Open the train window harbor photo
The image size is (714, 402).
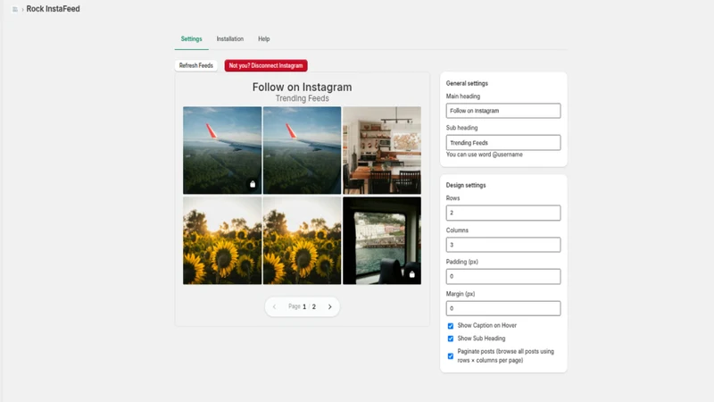point(382,240)
